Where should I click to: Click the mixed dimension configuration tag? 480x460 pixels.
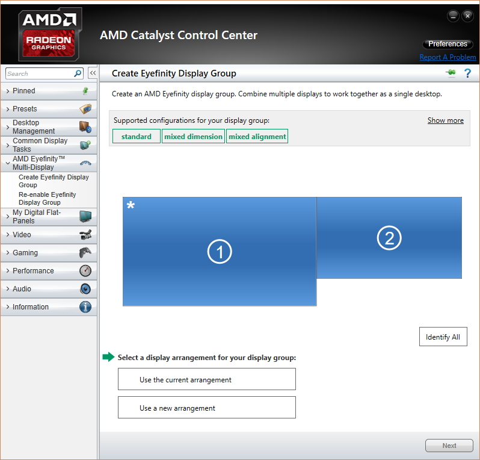pyautogui.click(x=193, y=137)
